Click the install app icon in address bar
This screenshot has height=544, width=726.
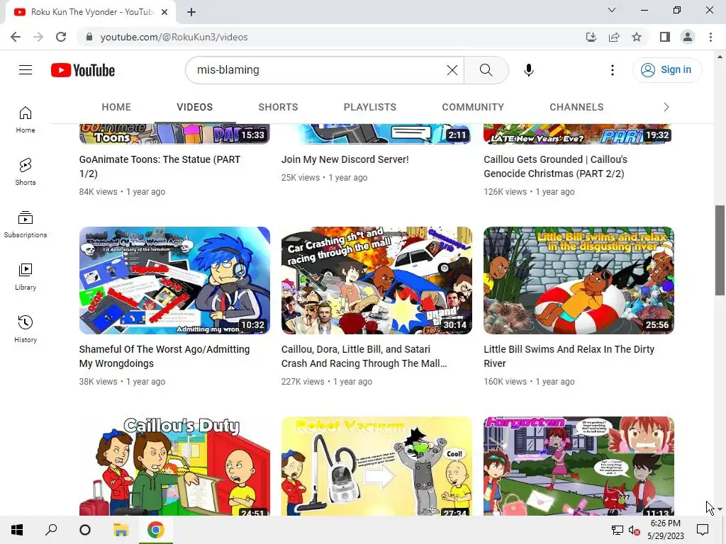(591, 37)
